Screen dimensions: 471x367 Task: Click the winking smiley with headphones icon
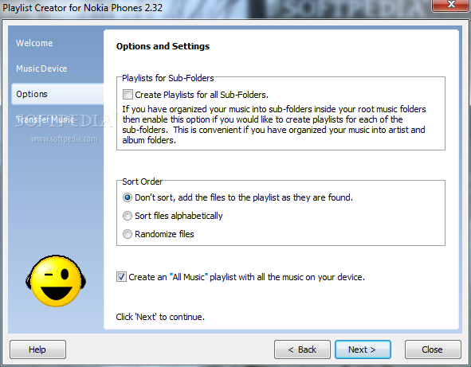56,281
